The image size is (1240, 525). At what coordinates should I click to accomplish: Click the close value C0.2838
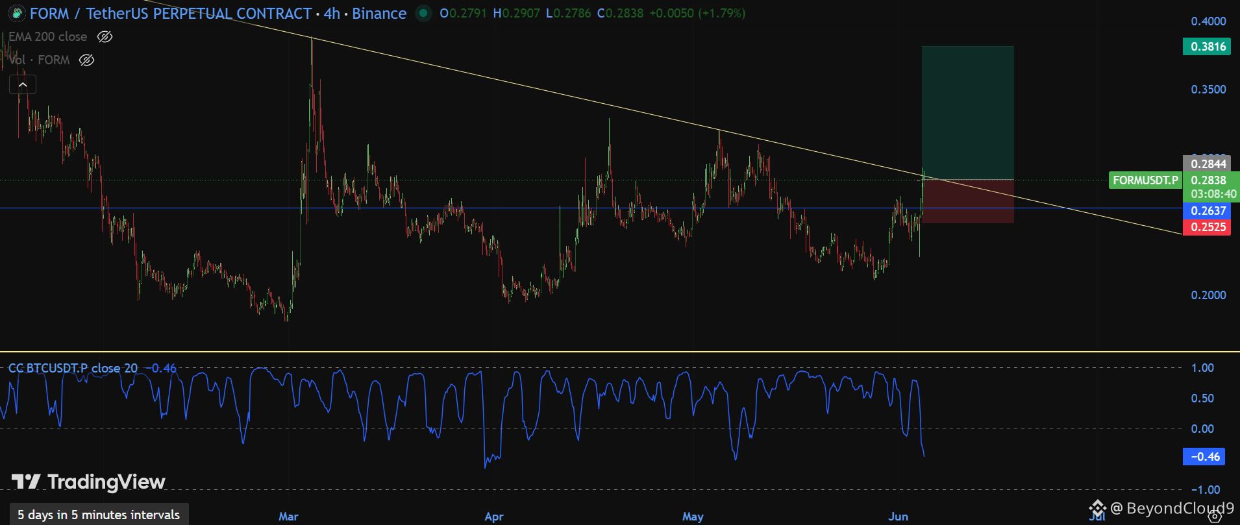point(620,13)
